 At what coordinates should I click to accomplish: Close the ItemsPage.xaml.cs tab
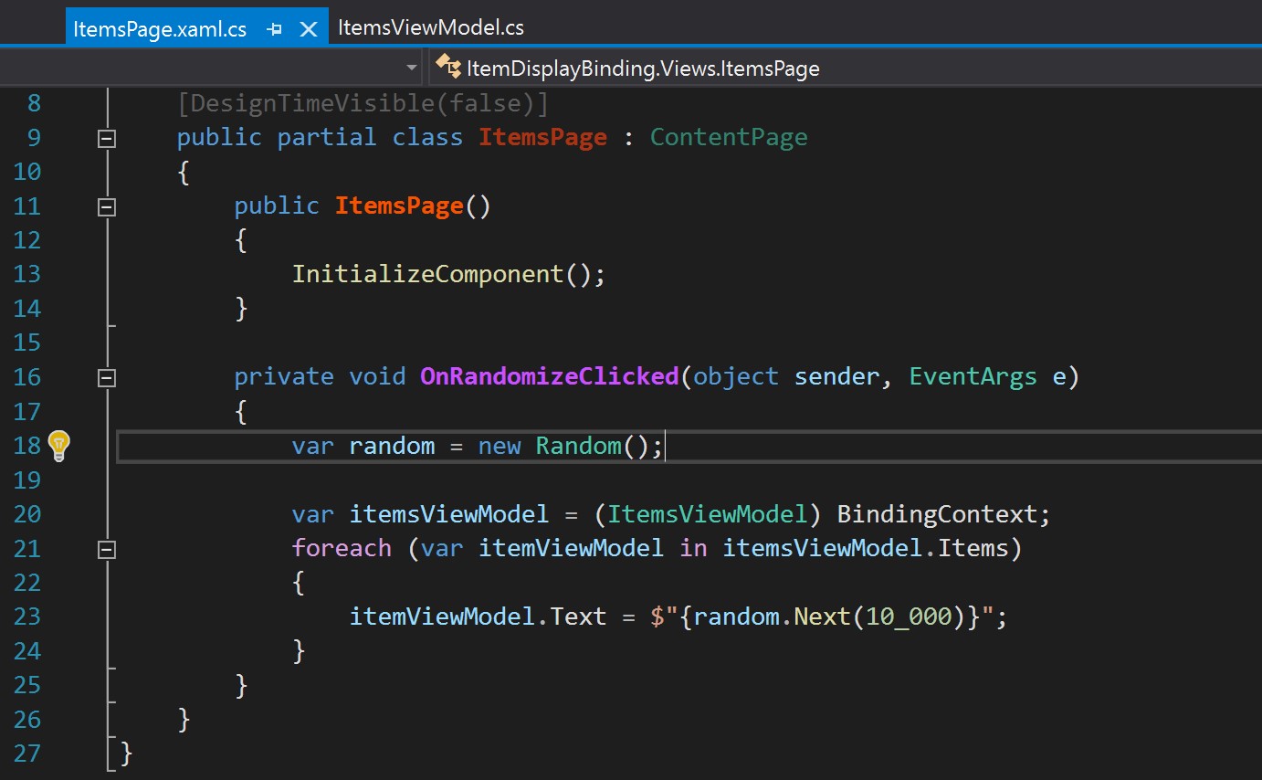click(x=309, y=26)
